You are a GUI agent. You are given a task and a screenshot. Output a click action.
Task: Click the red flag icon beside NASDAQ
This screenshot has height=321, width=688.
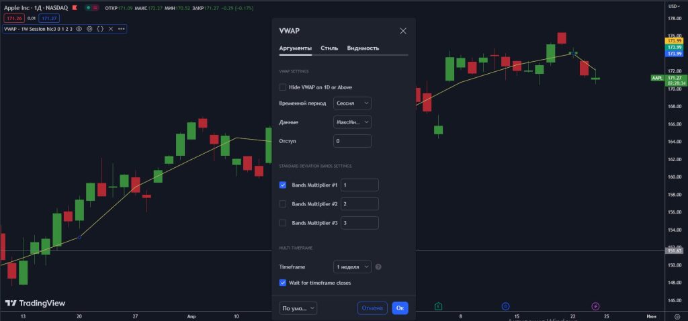click(75, 8)
